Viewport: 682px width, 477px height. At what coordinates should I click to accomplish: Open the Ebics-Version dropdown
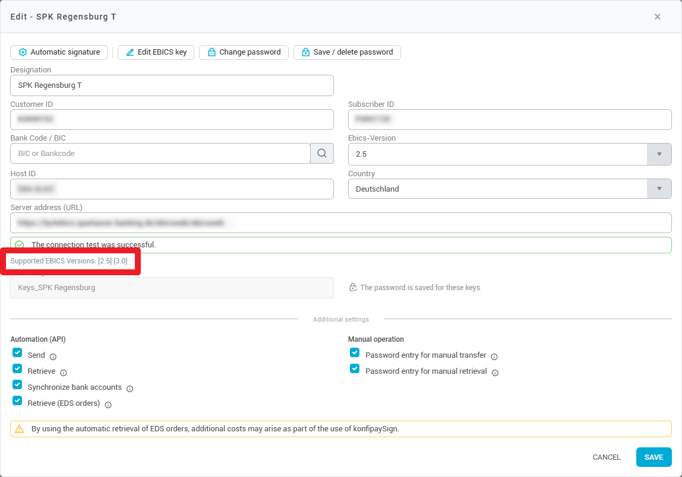(659, 154)
